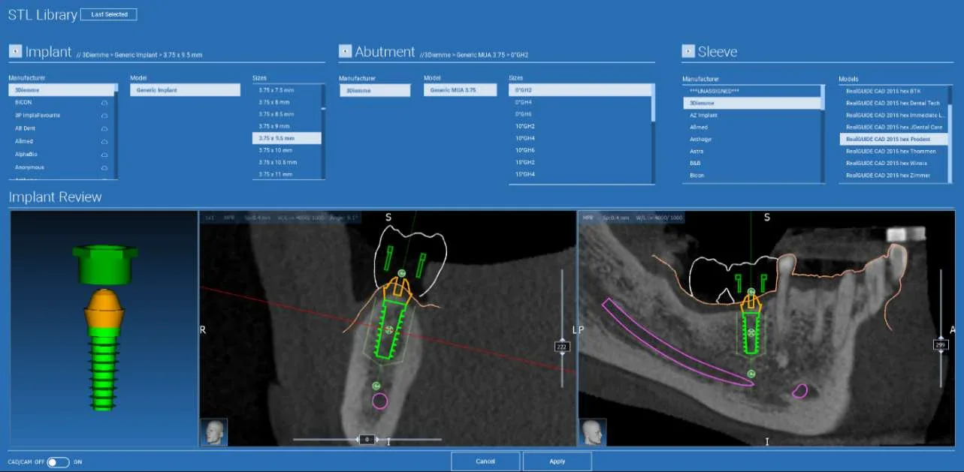The width and height of the screenshot is (964, 472).
Task: Choose RealGUIDE CAD 2015 hex Thommen sleeve
Action: click(893, 151)
